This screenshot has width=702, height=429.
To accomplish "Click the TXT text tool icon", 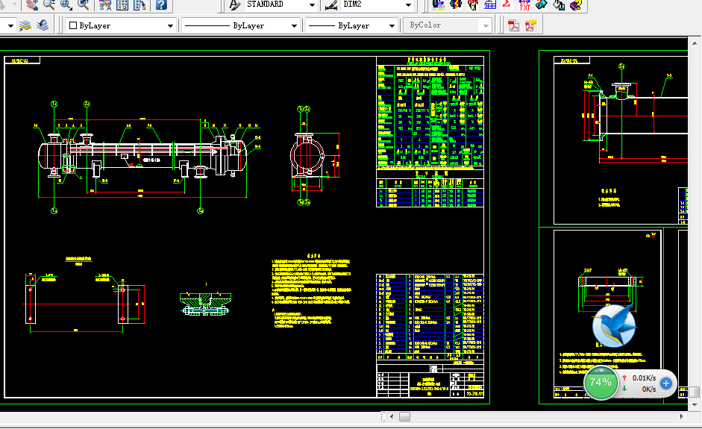I will point(524,5).
